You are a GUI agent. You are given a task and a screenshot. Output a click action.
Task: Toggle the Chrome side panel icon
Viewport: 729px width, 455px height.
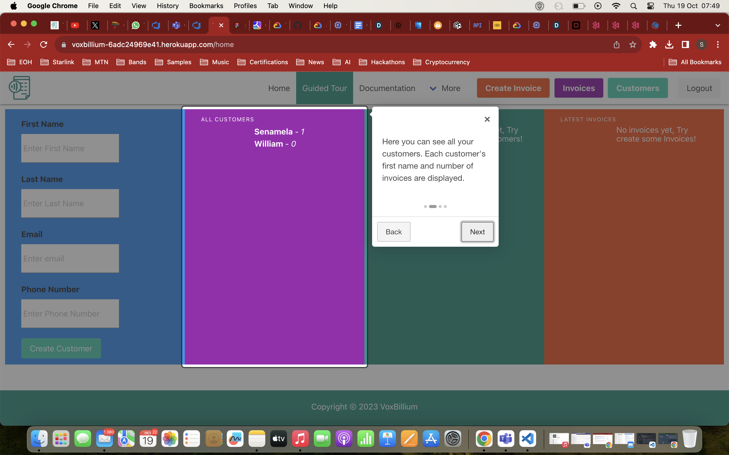point(685,44)
